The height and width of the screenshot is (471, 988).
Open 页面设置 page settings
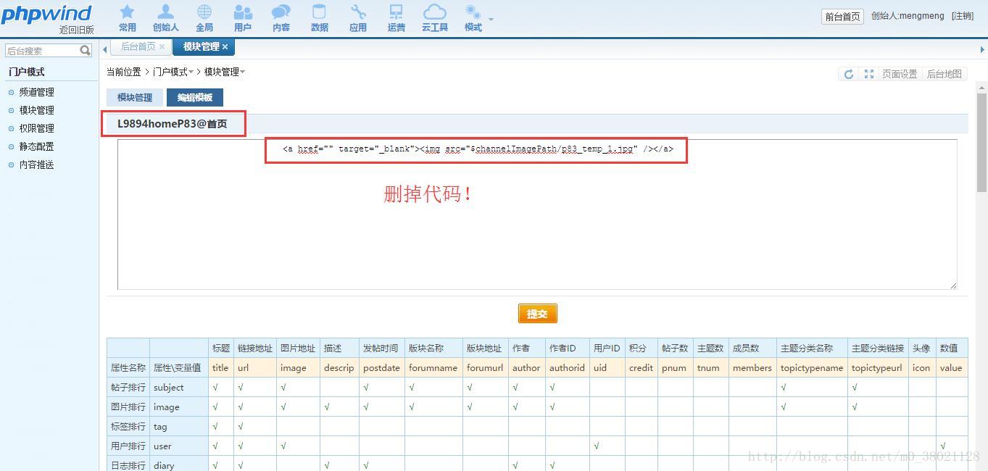pos(900,74)
